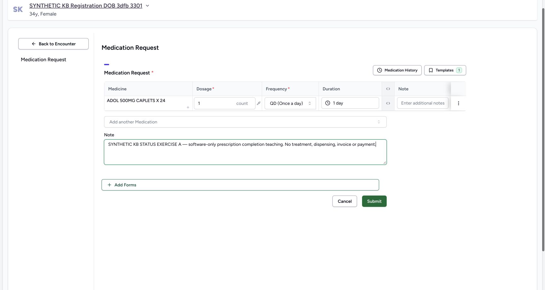Screen dimensions: 545x290
Task: Click the Templates count badge
Action: coord(459,70)
